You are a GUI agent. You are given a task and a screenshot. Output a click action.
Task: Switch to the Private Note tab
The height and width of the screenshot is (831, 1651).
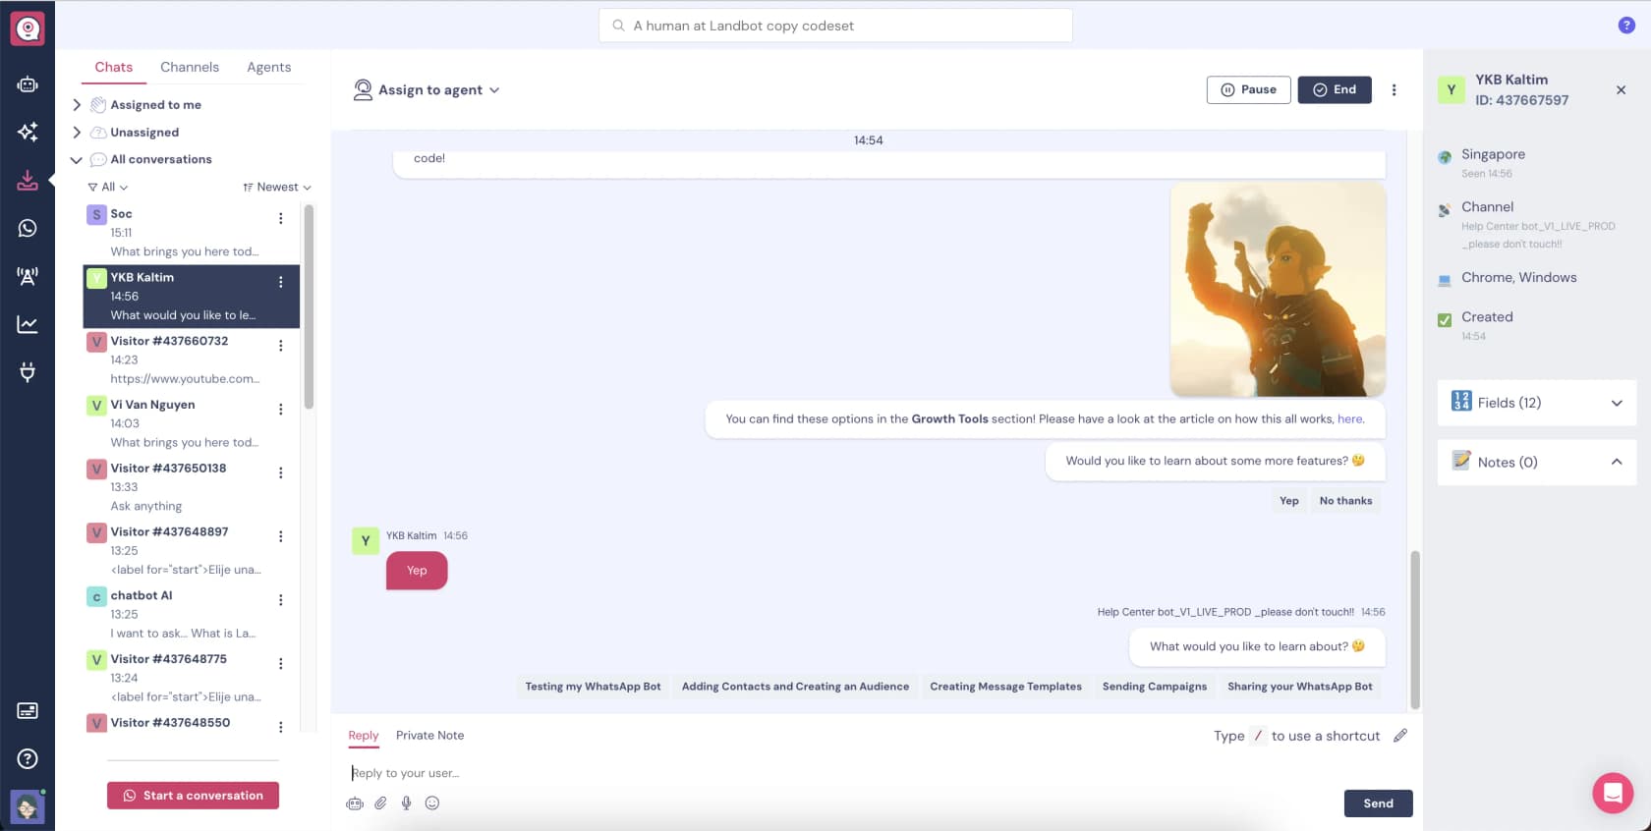429,736
